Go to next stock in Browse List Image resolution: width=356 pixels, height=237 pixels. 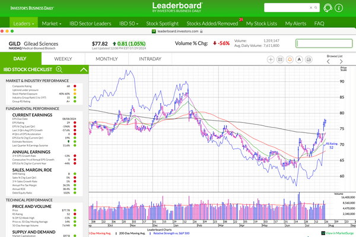[341, 62]
